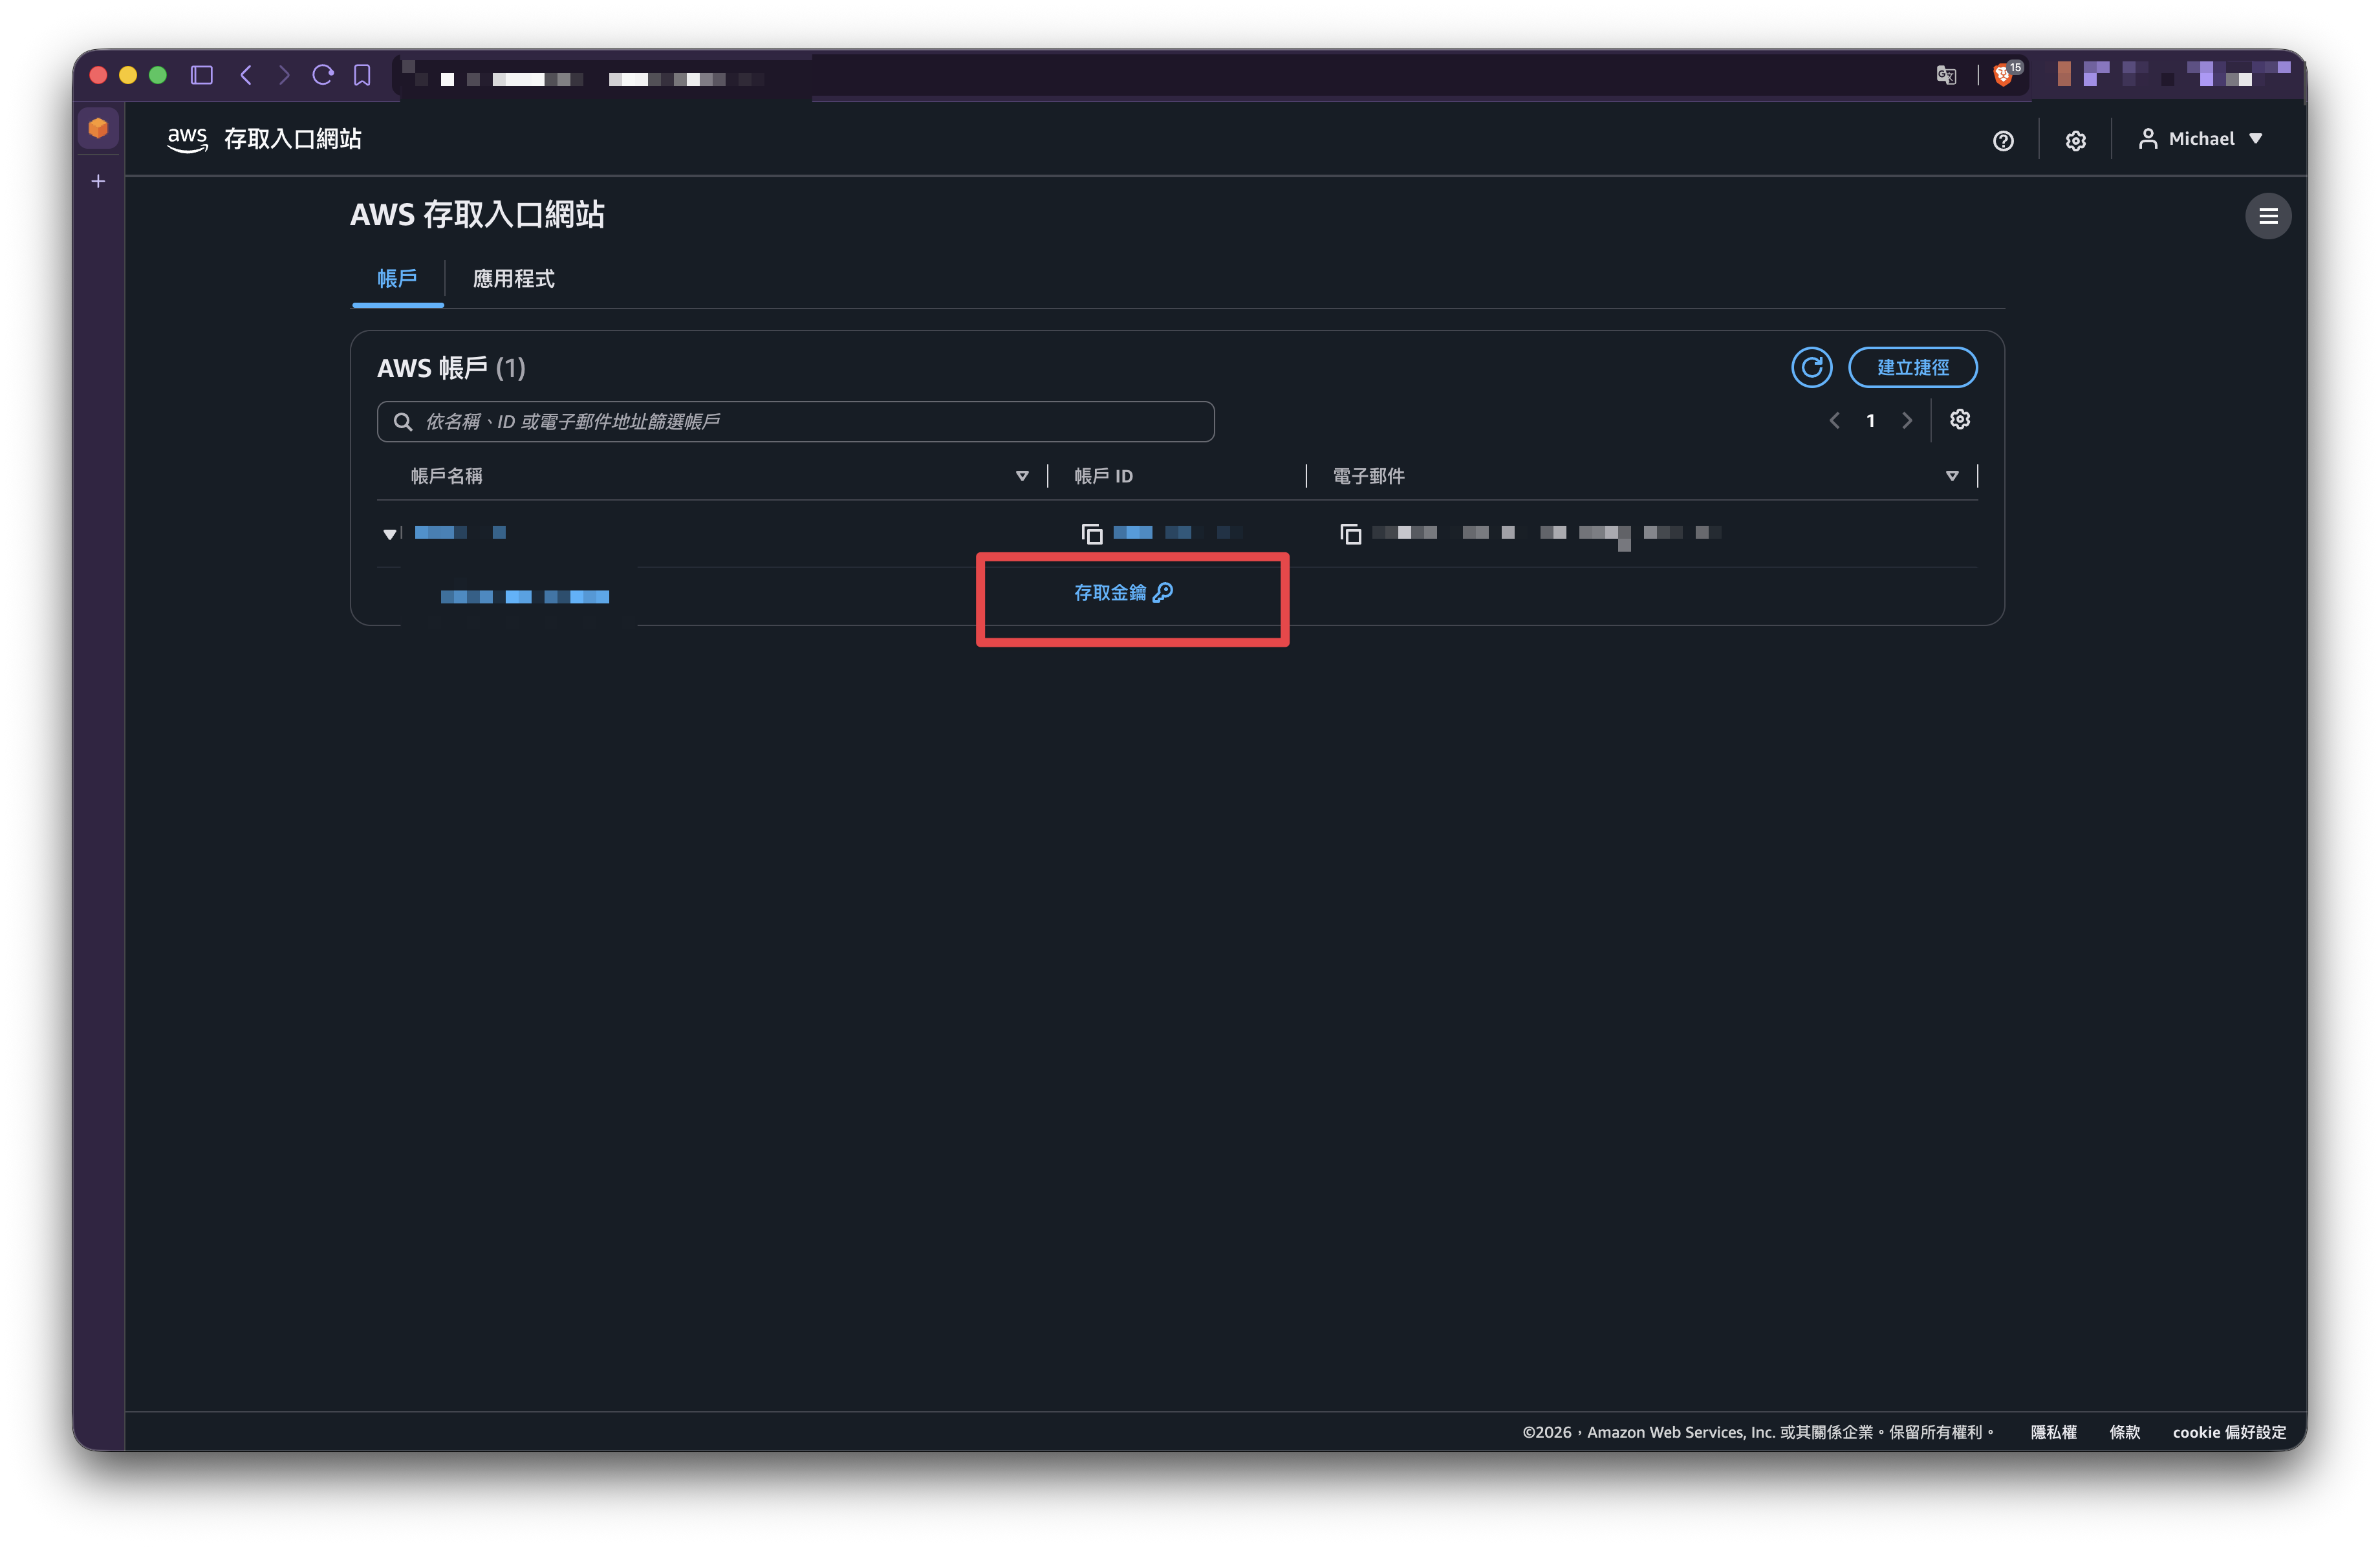Click the 建立捷徑 button
Viewport: 2380px width, 1547px height.
(x=1912, y=367)
